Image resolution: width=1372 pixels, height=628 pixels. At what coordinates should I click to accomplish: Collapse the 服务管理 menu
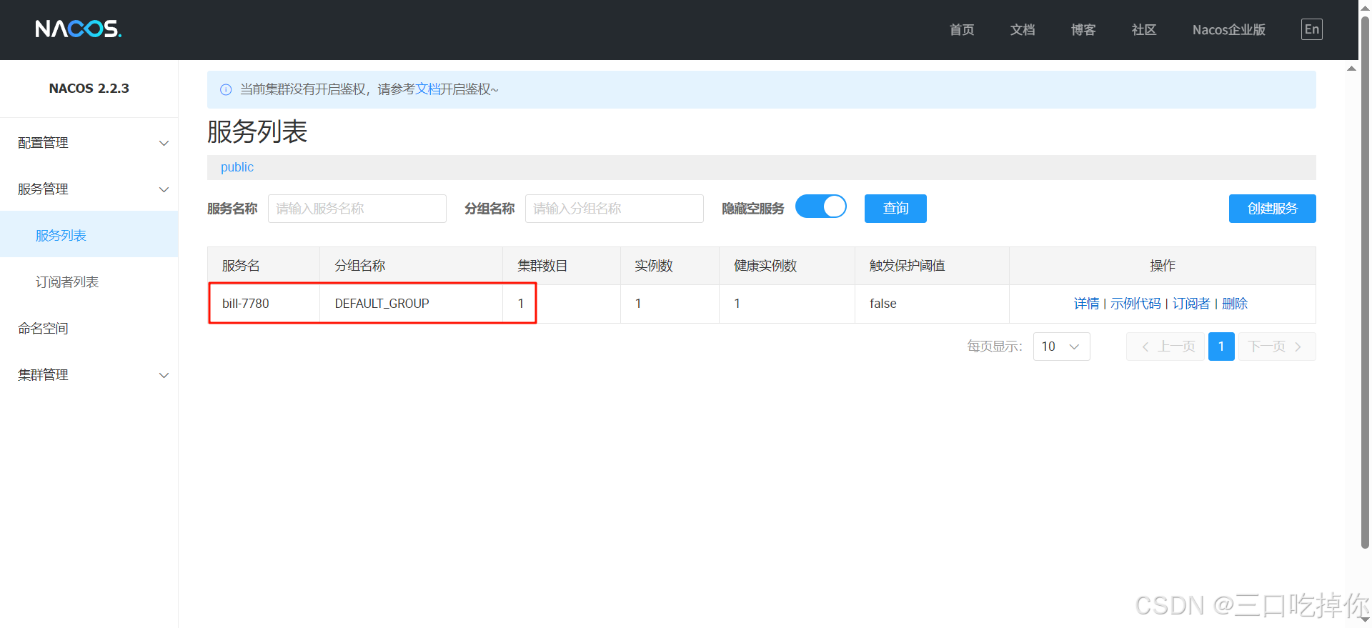[89, 189]
